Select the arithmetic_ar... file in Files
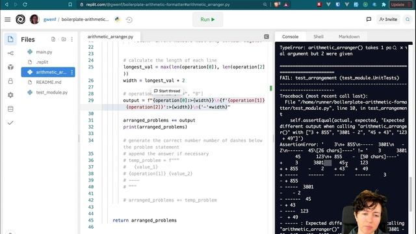The height and width of the screenshot is (234, 416). [x=48, y=72]
